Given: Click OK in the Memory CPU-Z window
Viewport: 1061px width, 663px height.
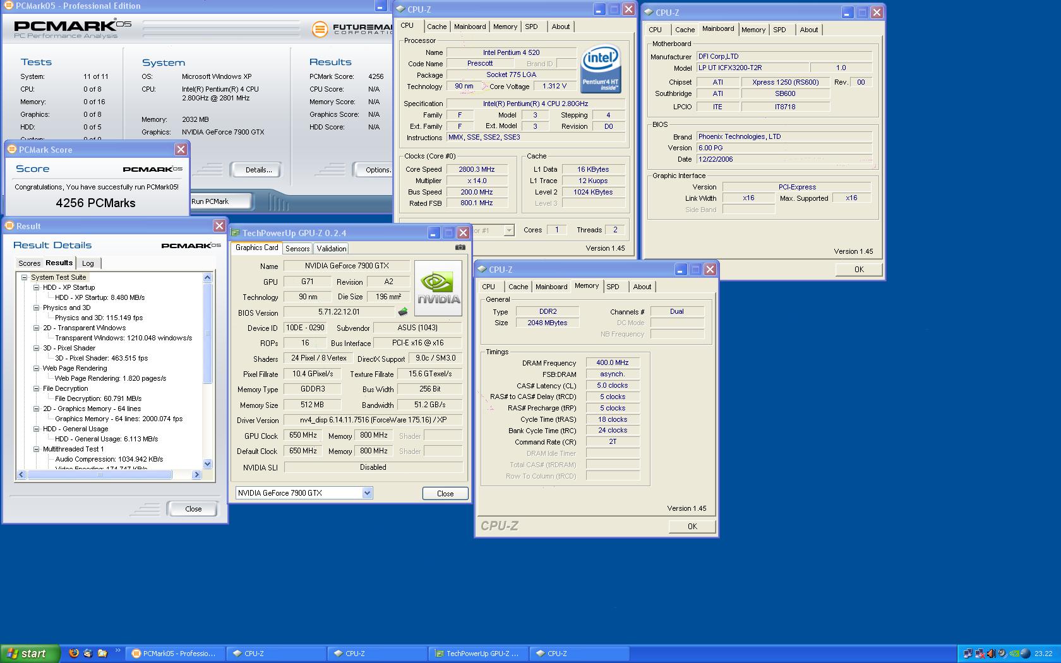Looking at the screenshot, I should click(x=692, y=527).
